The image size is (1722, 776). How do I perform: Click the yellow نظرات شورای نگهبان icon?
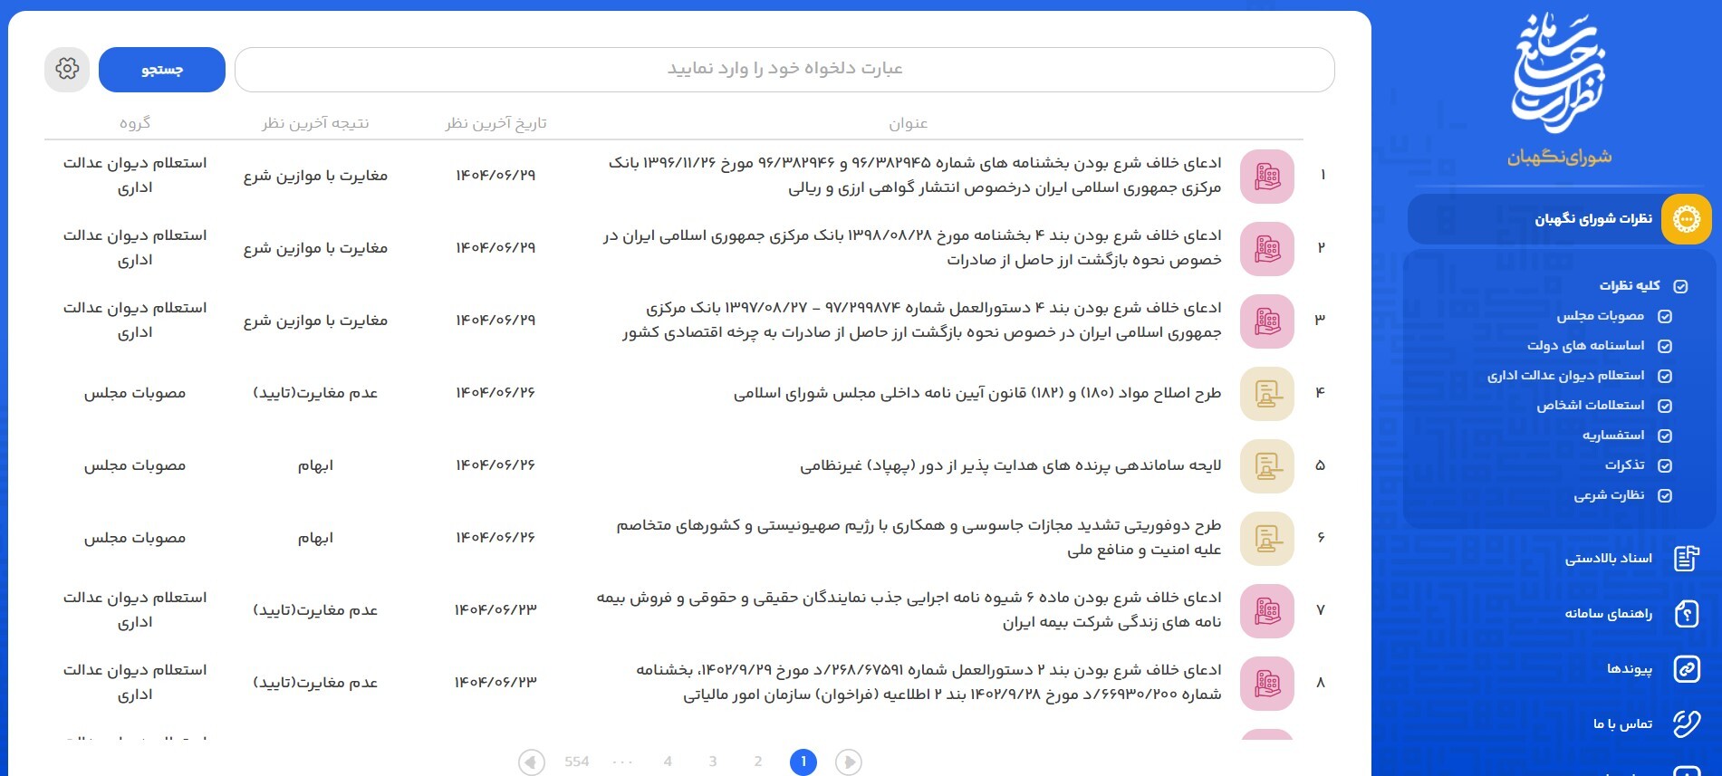1686,219
